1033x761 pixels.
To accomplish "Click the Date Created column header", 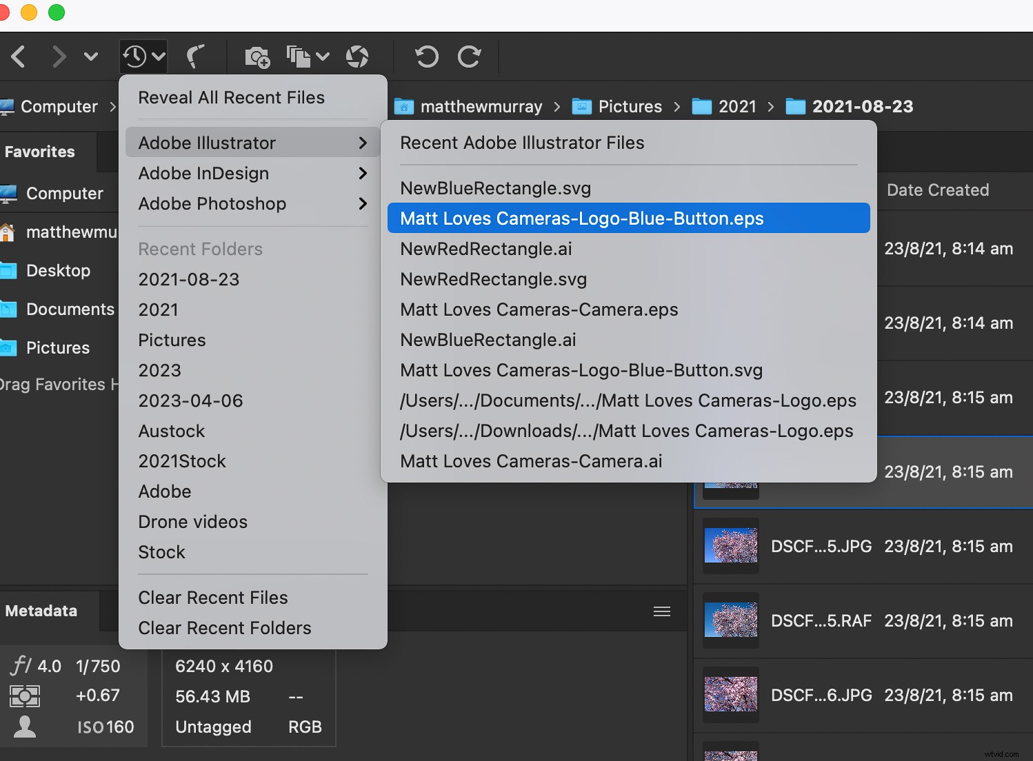I will pyautogui.click(x=937, y=190).
